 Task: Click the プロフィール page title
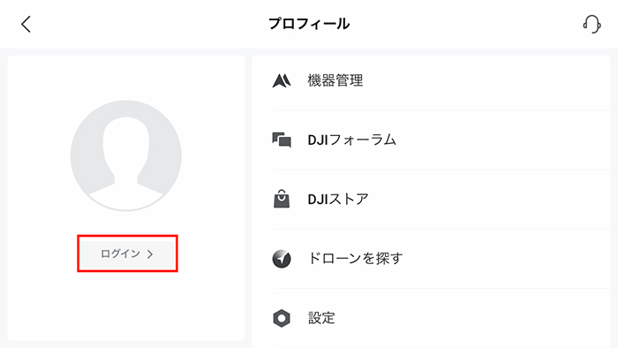(309, 24)
